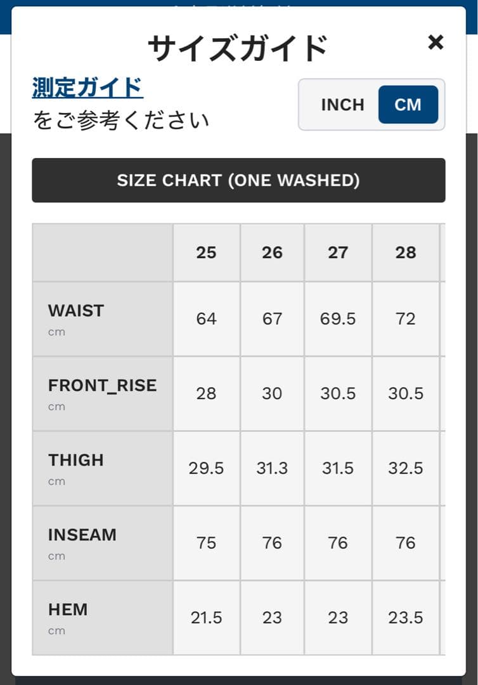Click the HEM row label
Screen dimensions: 478x685
(68, 610)
